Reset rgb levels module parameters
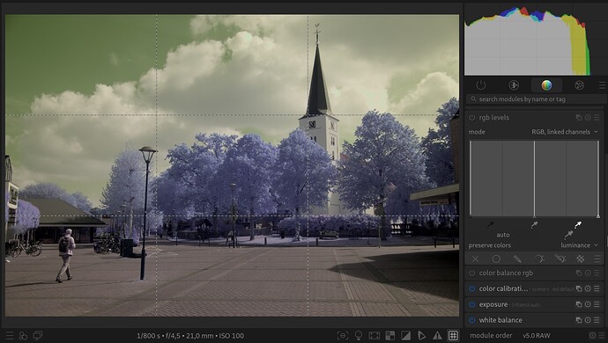The image size is (608, 343). click(x=588, y=118)
